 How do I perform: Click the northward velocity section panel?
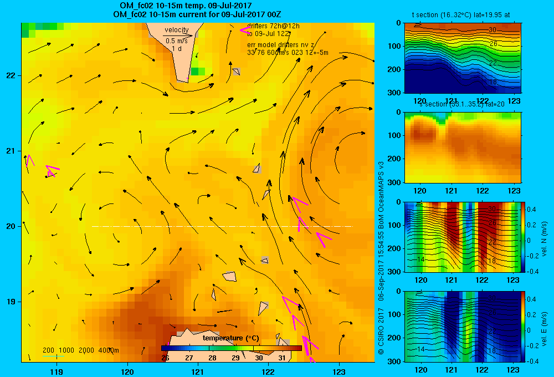[x=463, y=237]
